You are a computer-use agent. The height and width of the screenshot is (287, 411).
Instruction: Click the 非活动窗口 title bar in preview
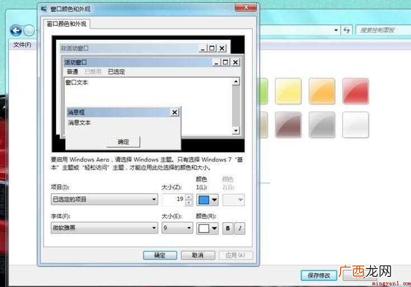click(x=130, y=49)
